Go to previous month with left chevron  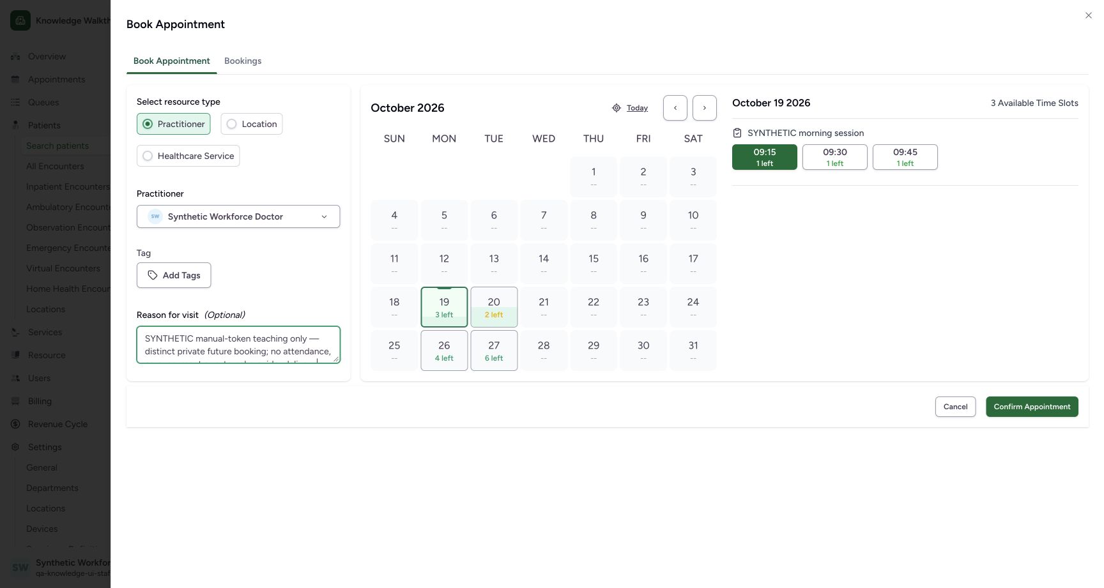(675, 108)
